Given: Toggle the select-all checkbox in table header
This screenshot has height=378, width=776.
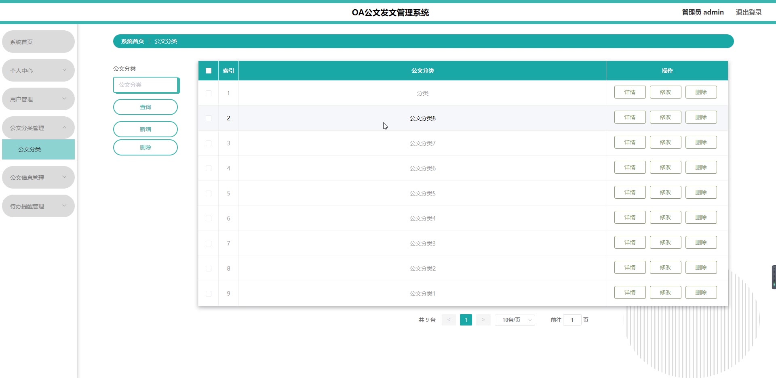Looking at the screenshot, I should click(x=209, y=71).
